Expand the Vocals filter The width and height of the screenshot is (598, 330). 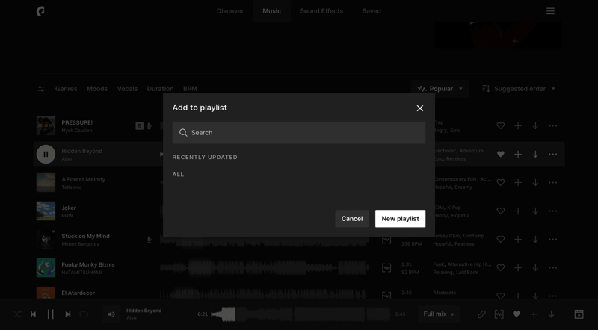(127, 89)
